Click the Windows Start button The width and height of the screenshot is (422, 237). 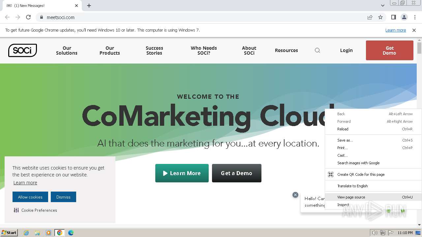tap(9, 233)
